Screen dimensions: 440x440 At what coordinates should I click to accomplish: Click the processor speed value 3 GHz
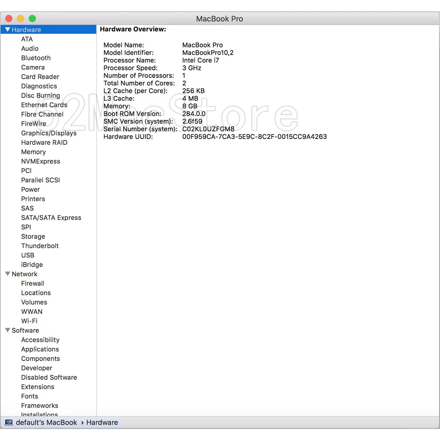[x=192, y=68]
